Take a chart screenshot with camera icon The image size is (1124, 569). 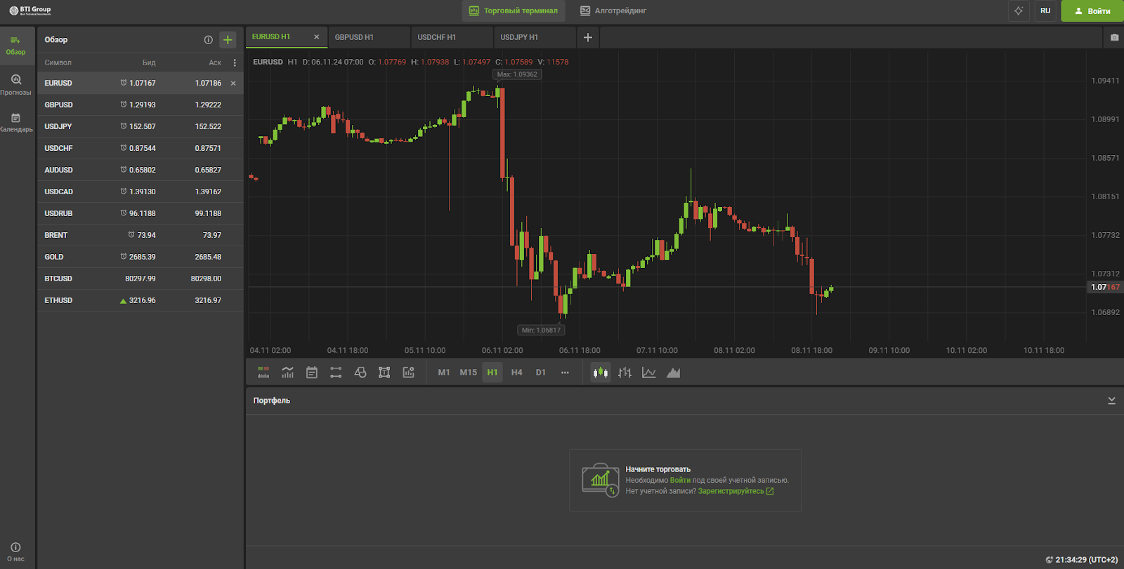coord(1114,37)
